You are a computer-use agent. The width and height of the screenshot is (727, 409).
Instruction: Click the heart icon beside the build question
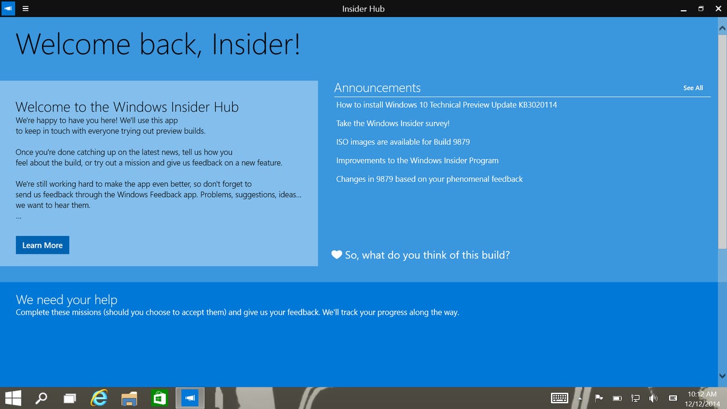(337, 255)
